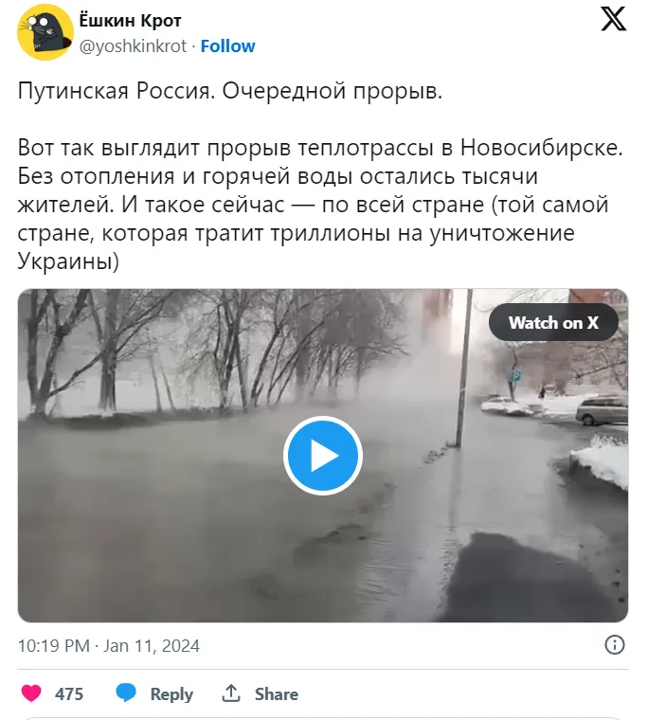Click the share arrow icon
The width and height of the screenshot is (648, 720).
(x=231, y=693)
